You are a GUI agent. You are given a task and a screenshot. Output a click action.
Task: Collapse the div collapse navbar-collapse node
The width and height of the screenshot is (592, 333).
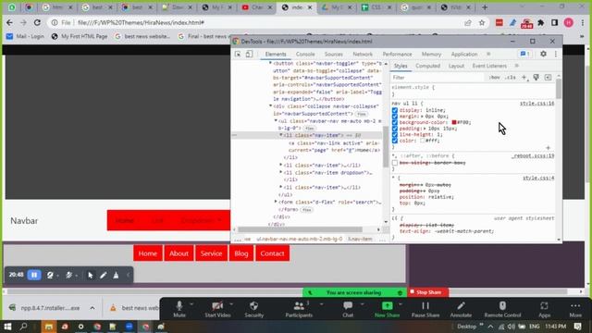pyautogui.click(x=271, y=106)
